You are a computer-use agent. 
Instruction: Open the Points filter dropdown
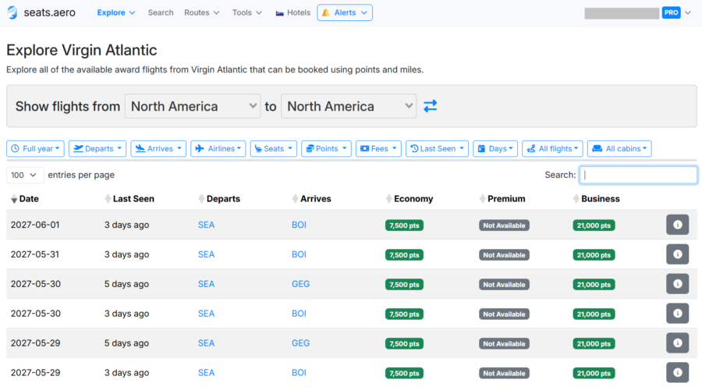[x=326, y=149]
